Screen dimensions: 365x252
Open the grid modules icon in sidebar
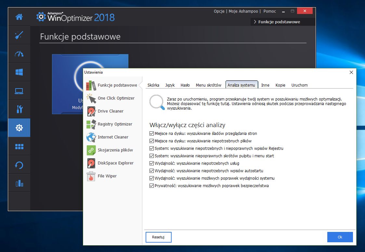(19, 146)
